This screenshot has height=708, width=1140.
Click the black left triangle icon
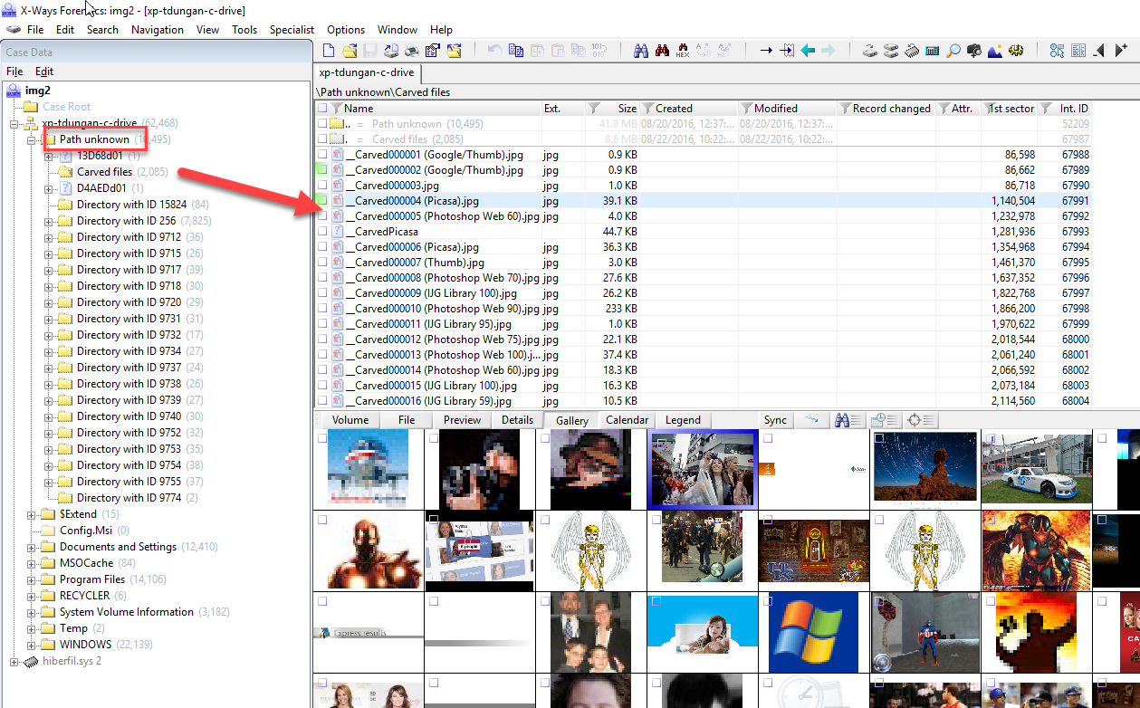click(1099, 51)
